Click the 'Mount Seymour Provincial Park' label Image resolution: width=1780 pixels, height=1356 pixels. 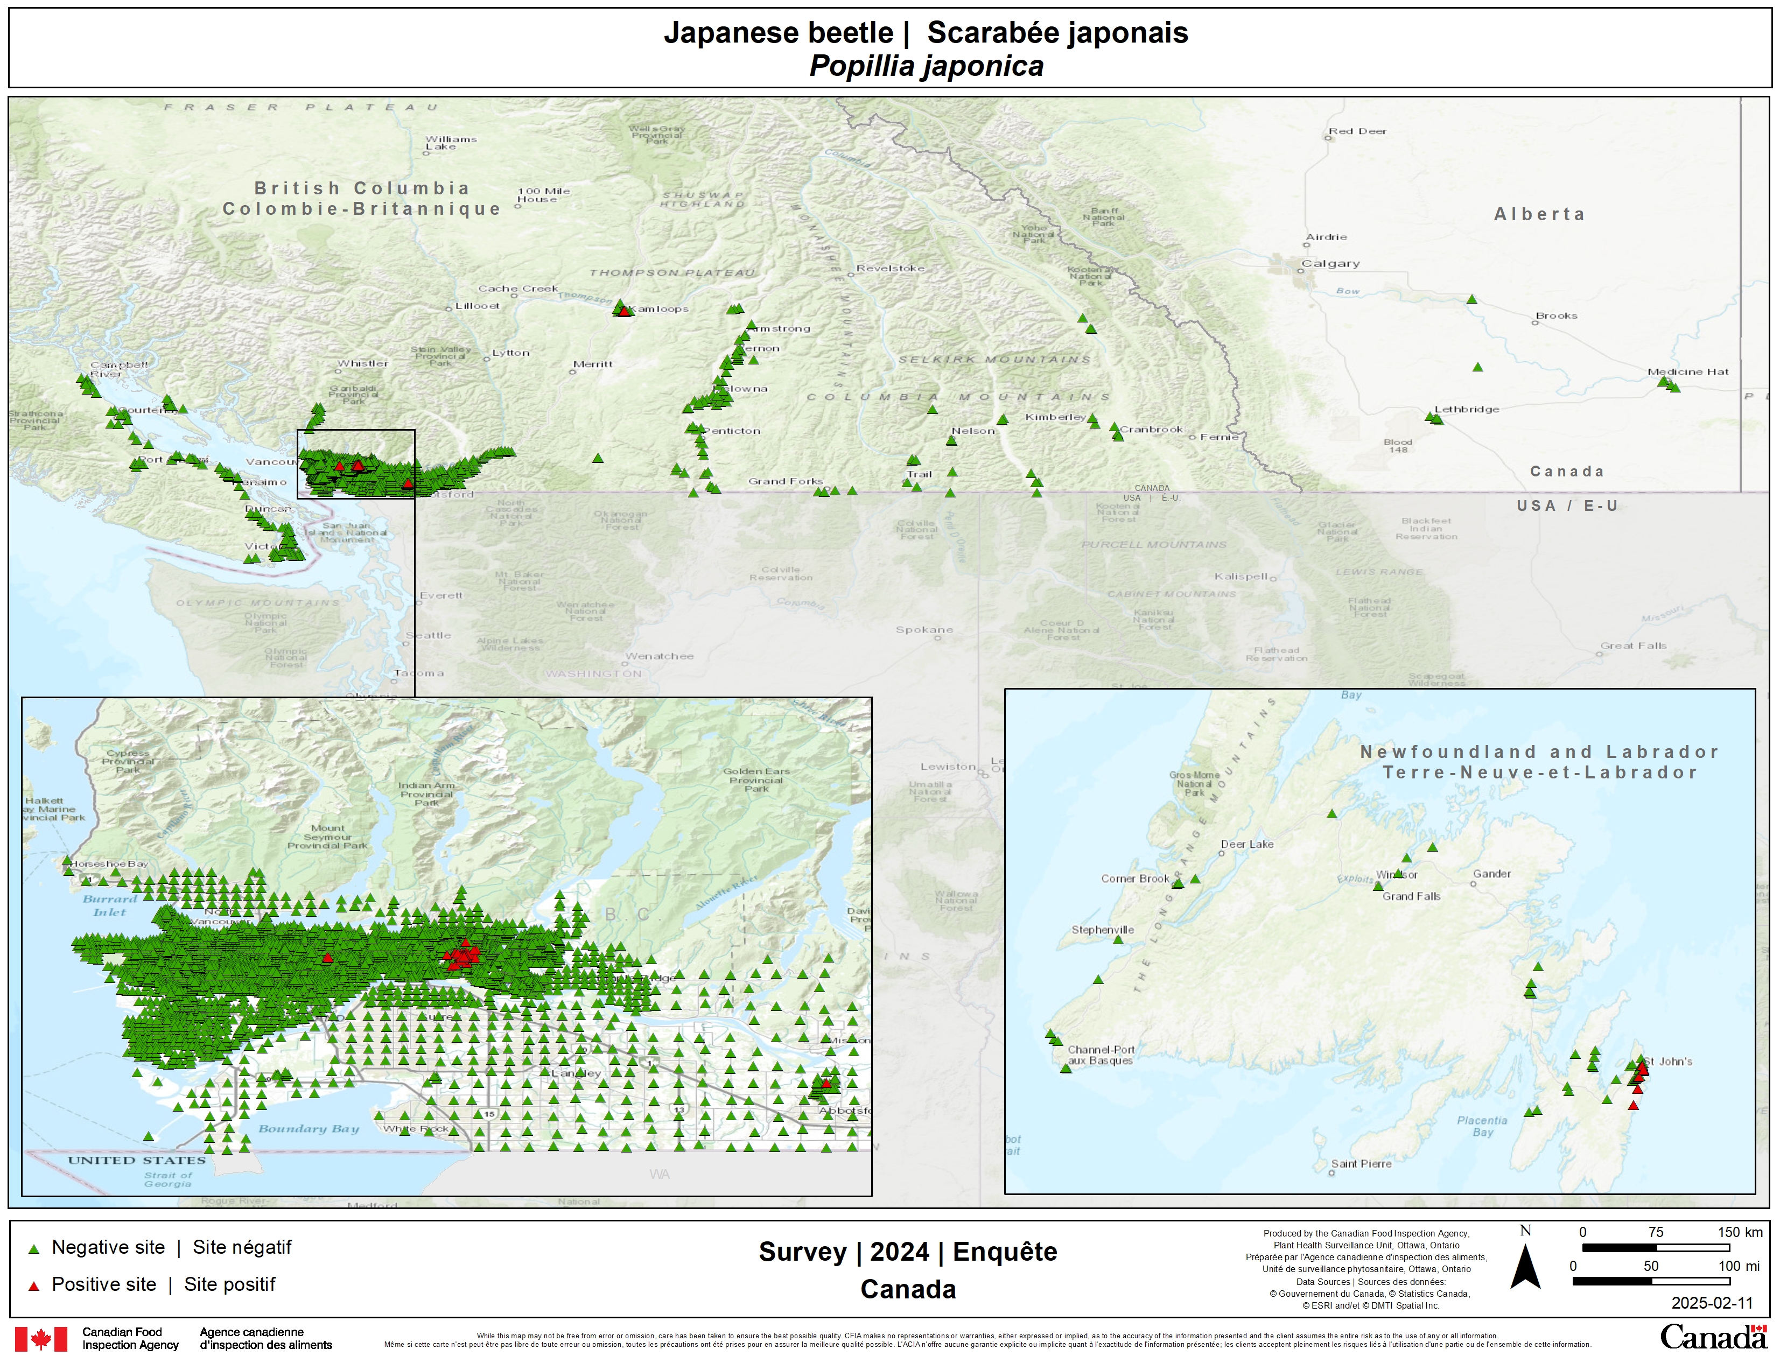[327, 836]
